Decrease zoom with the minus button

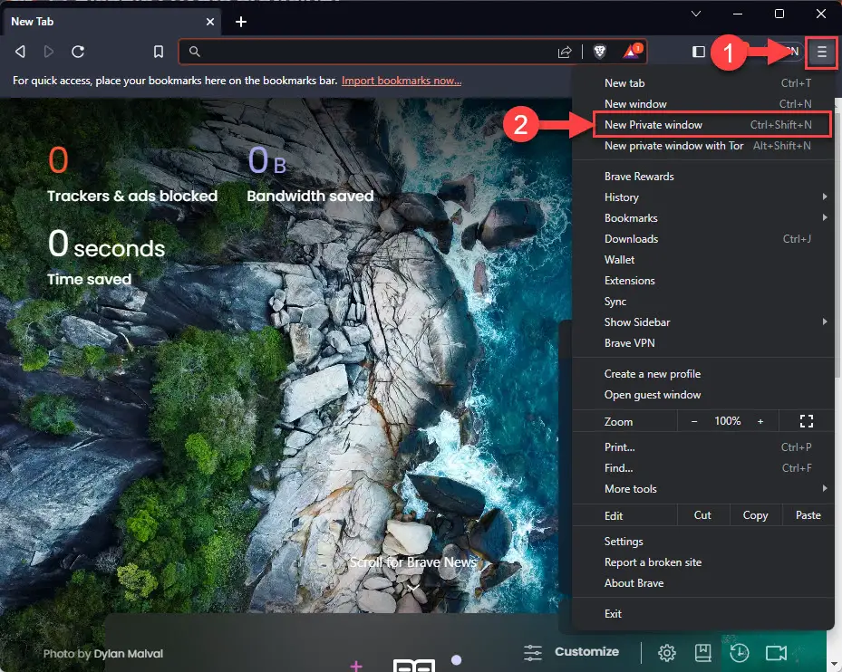click(x=694, y=421)
